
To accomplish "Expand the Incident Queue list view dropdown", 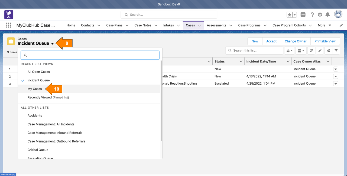I will (52, 44).
